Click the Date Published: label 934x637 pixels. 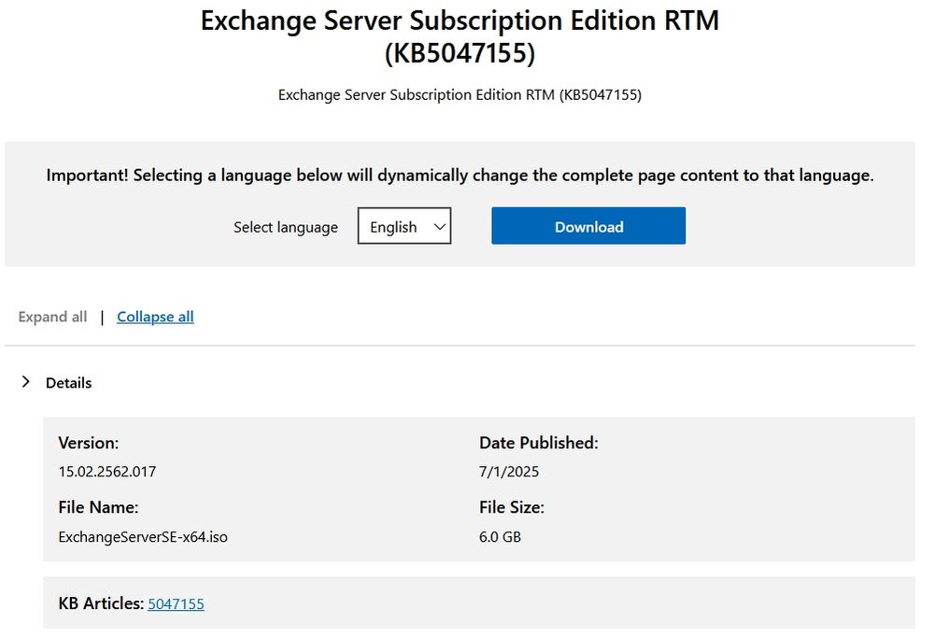[539, 443]
